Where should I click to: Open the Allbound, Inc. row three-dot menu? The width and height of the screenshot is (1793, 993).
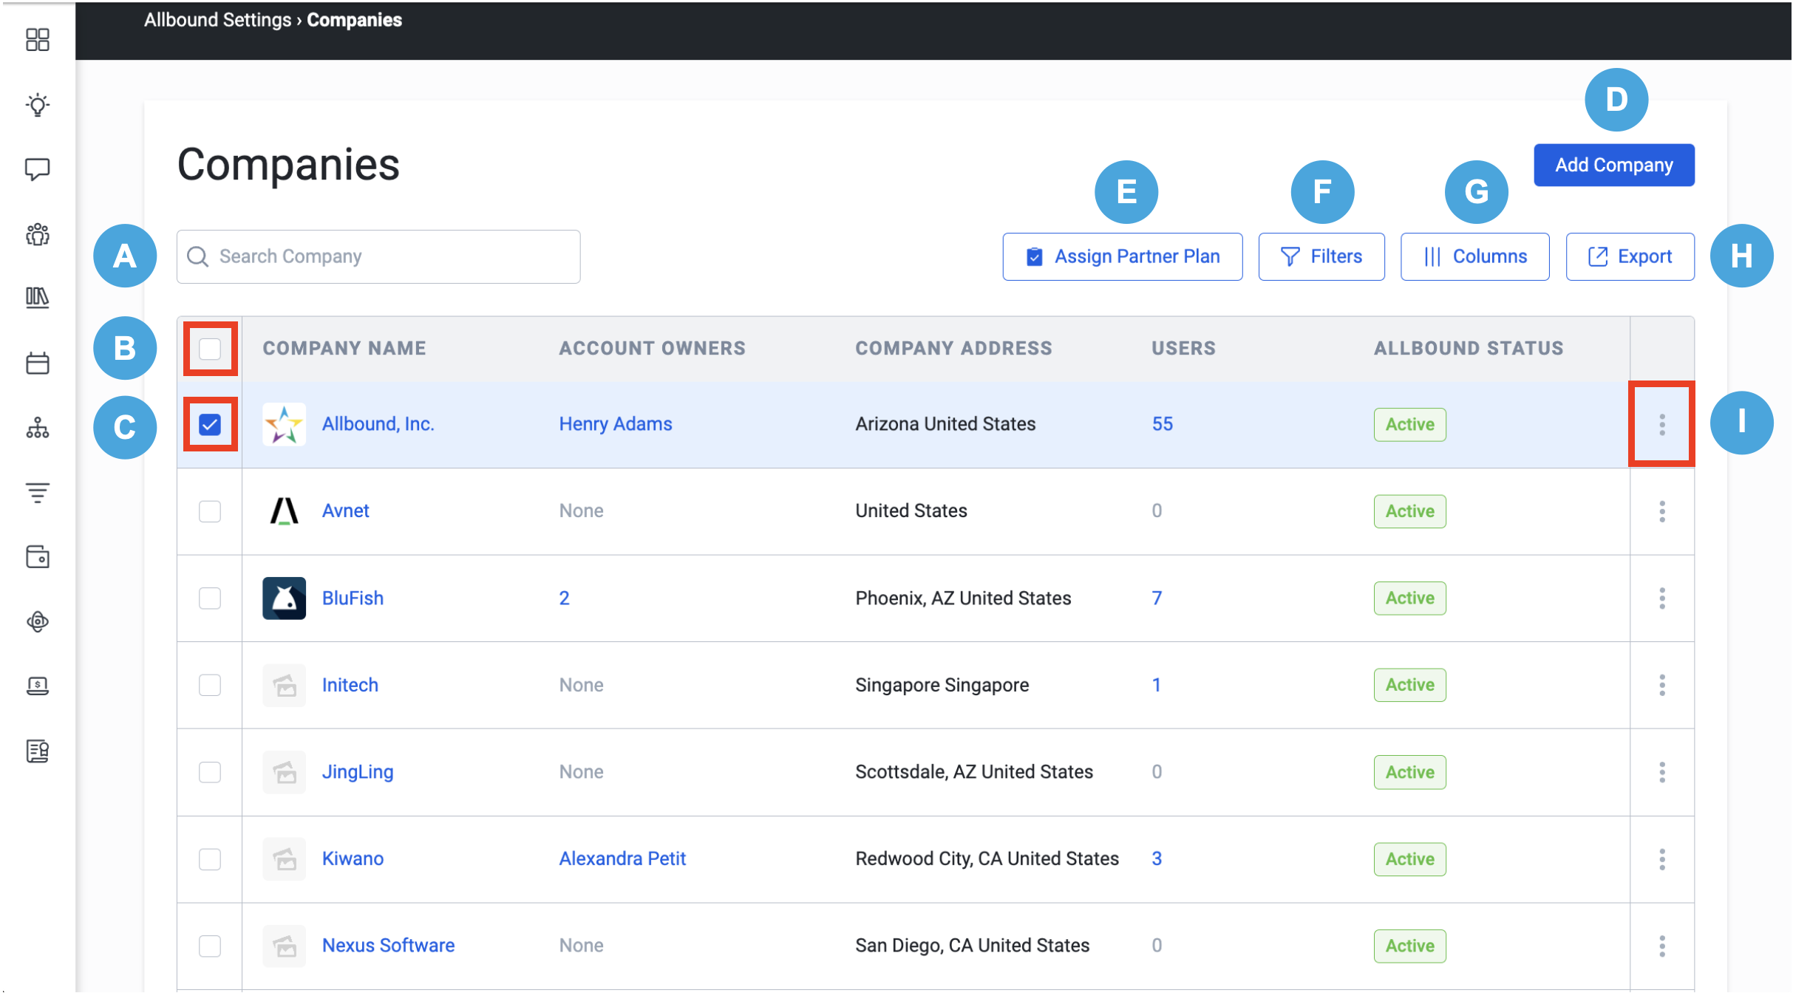1662,424
